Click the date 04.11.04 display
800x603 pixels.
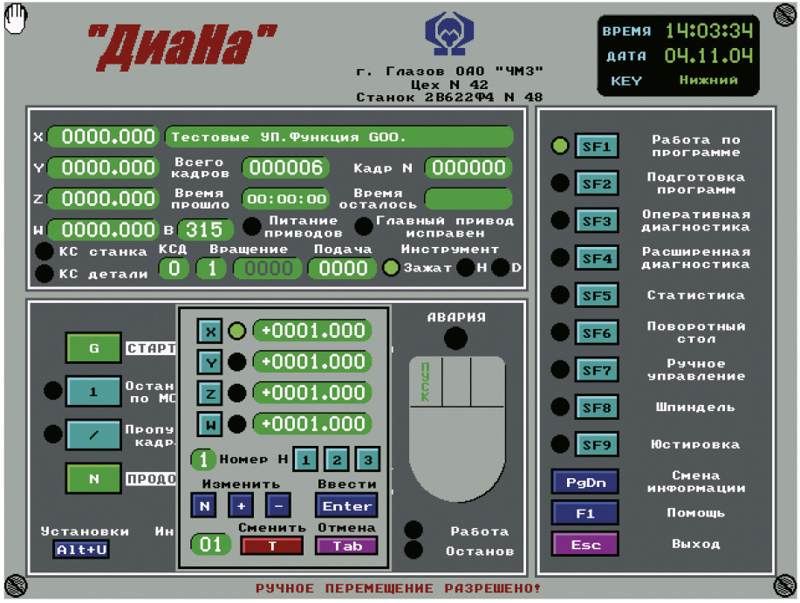click(x=709, y=56)
